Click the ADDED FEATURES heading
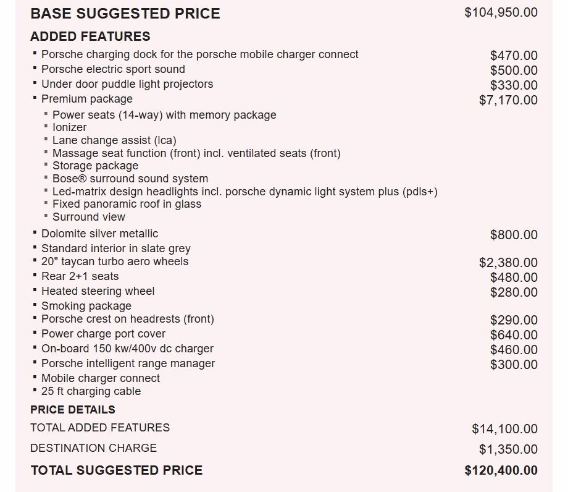 click(x=90, y=36)
